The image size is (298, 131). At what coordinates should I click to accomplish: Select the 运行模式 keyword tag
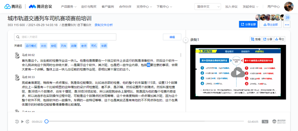(31, 46)
